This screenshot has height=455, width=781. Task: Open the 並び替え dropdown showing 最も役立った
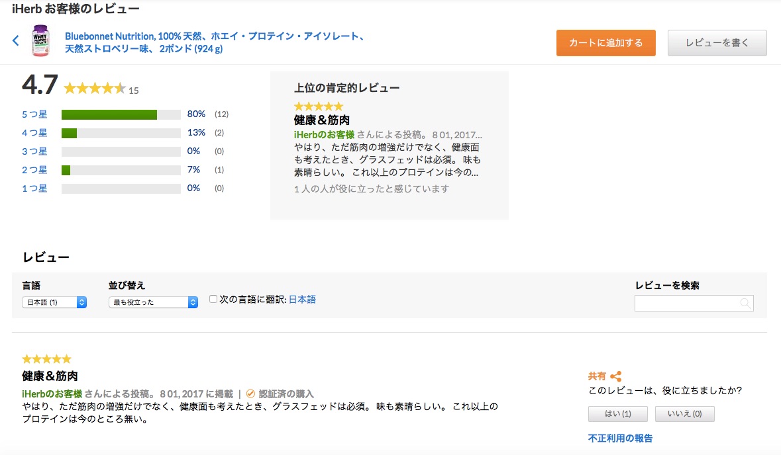click(x=154, y=302)
